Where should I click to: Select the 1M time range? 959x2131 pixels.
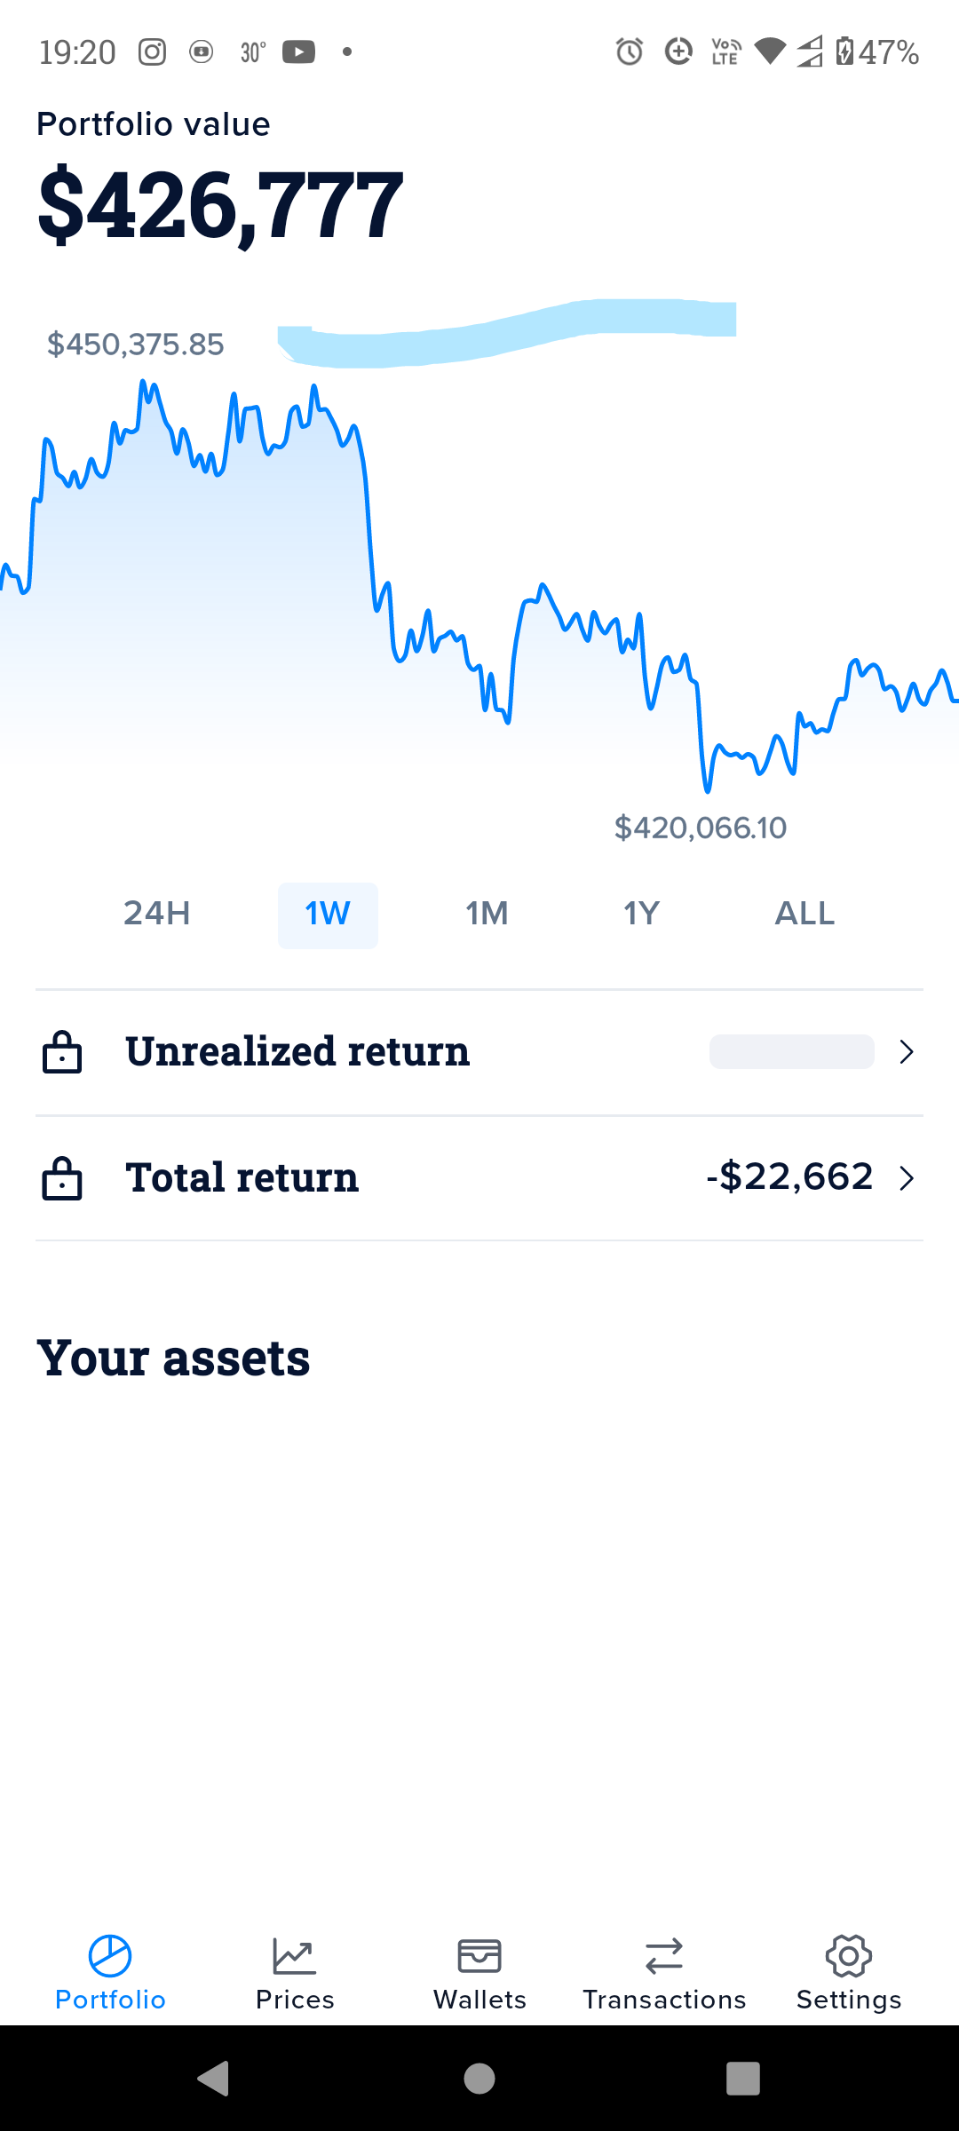coord(487,914)
